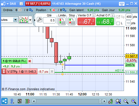
Task: Open Vente O.F. info icon
Action: click(x=94, y=15)
